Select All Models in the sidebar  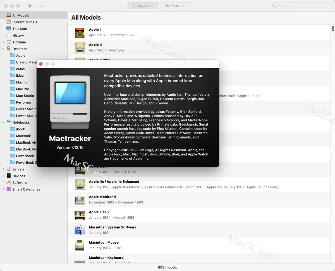pyautogui.click(x=33, y=15)
